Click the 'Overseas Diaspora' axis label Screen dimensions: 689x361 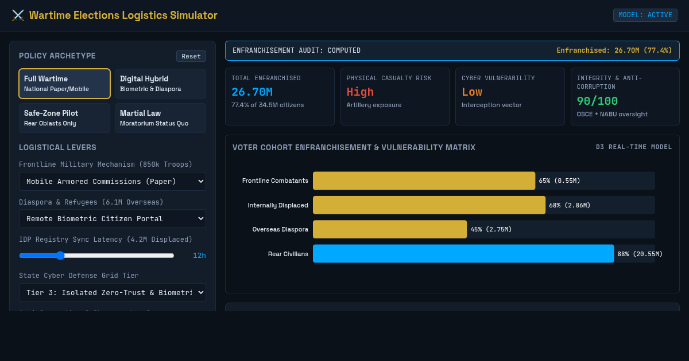(280, 229)
